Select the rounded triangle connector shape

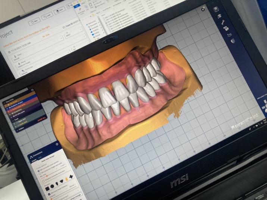[x=62, y=181]
